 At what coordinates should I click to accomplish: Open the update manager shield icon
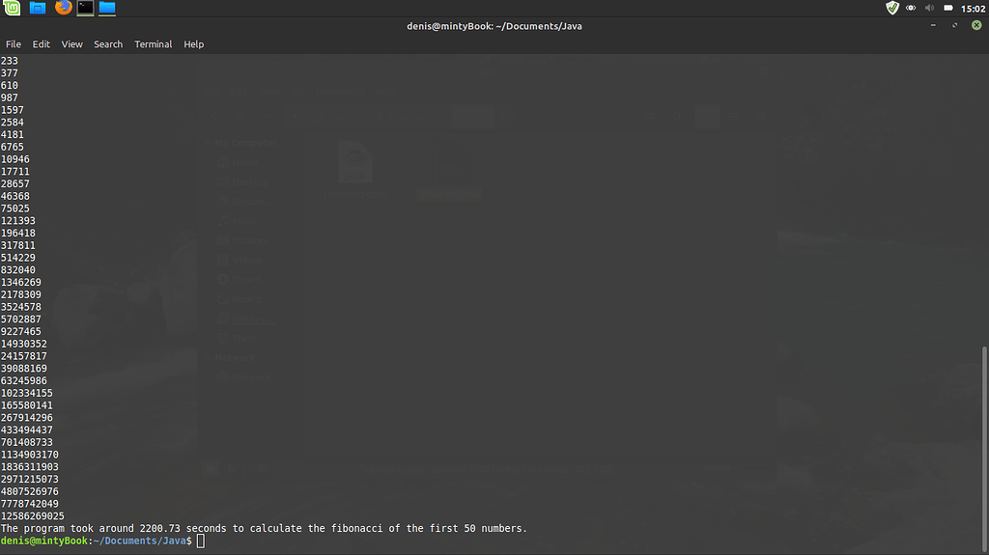892,8
